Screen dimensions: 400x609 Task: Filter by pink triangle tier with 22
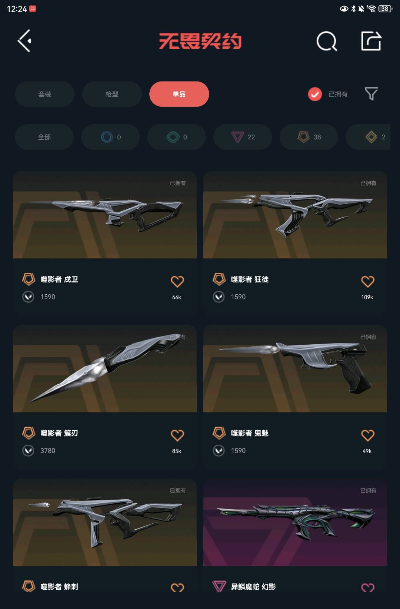click(x=243, y=137)
